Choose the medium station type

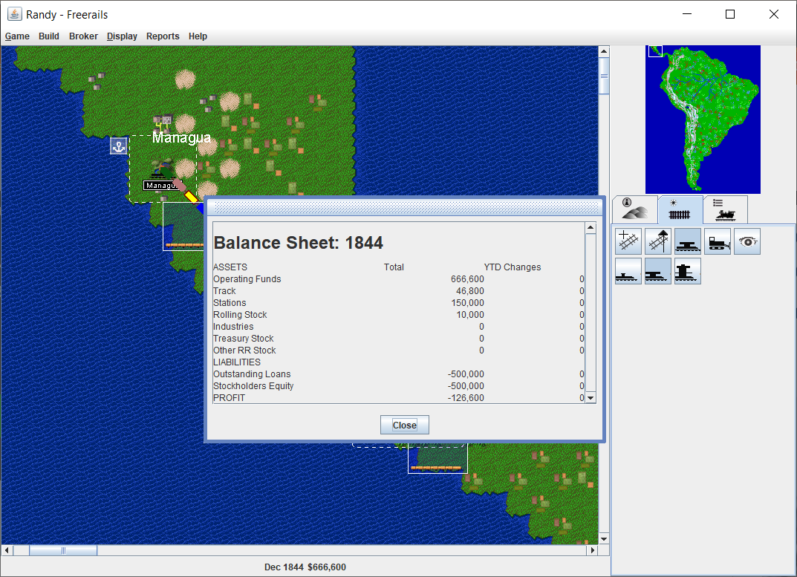click(657, 270)
